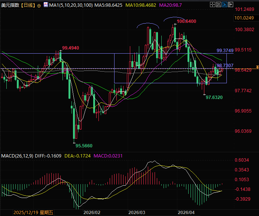Click the axis-lock icon with left-pointing arrow
This screenshot has height=216, width=259.
point(218,4)
